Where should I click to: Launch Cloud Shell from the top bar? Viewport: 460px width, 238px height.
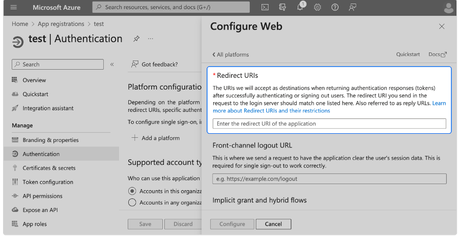coord(265,7)
